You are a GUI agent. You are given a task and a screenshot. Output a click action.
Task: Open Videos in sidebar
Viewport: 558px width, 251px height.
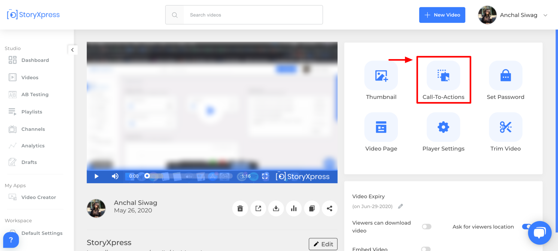23,78
